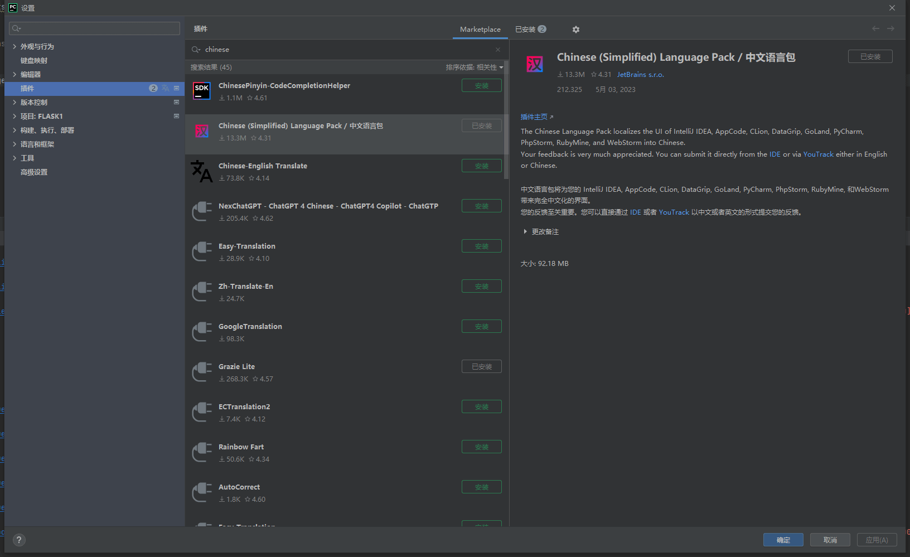
Task: Click the Chinese-English Translate icon
Action: pyautogui.click(x=202, y=171)
